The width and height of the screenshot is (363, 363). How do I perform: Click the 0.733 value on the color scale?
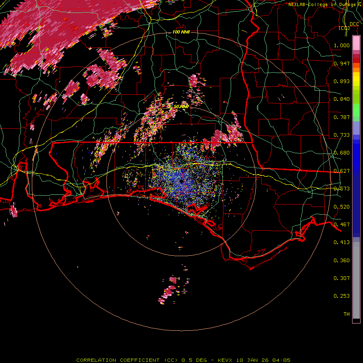point(342,135)
